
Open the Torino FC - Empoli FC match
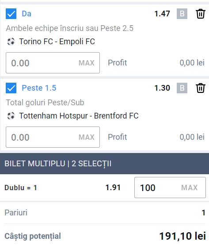pyautogui.click(x=57, y=42)
